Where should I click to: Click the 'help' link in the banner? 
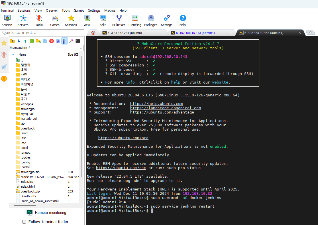[x=176, y=82]
